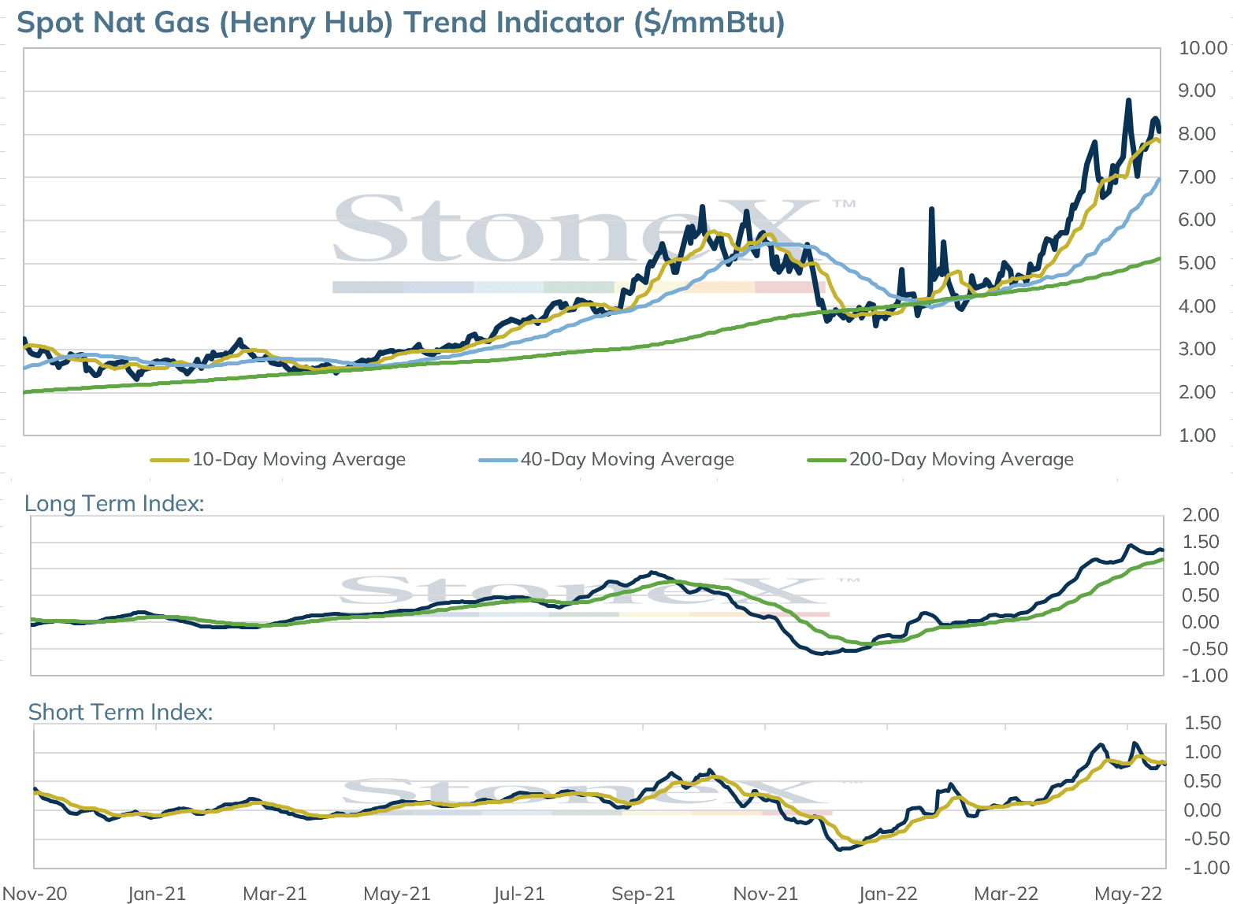Click the May-22 x-axis date label
The image size is (1233, 904).
tap(1129, 894)
